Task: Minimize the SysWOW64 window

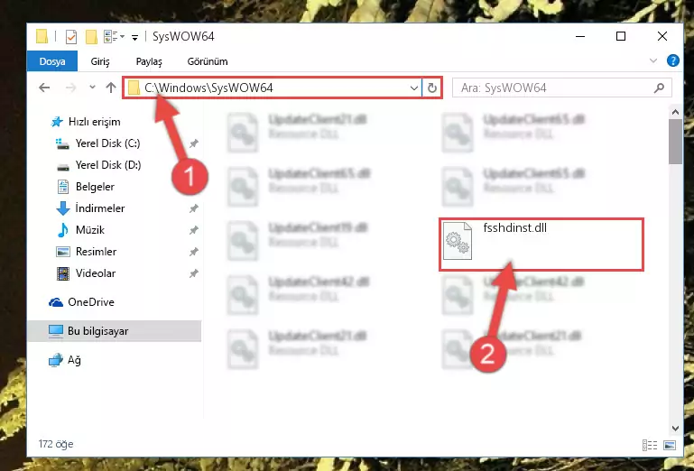Action: (580, 36)
